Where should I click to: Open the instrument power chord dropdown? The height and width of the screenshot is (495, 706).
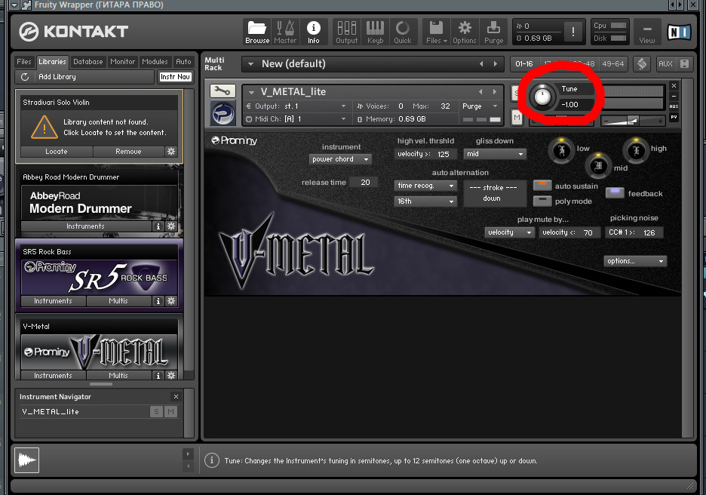[341, 159]
